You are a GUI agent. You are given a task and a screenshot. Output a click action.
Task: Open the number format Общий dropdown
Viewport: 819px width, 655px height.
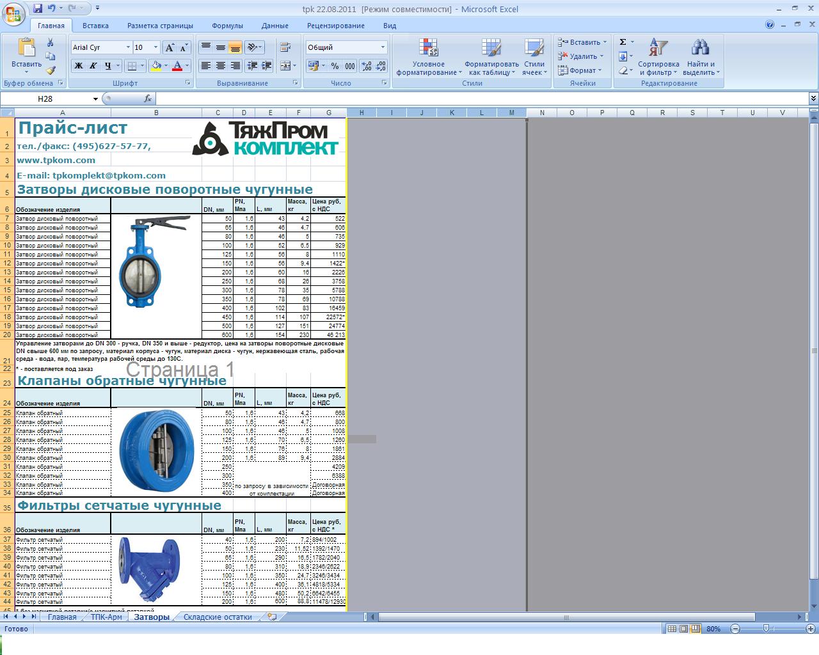click(x=383, y=47)
